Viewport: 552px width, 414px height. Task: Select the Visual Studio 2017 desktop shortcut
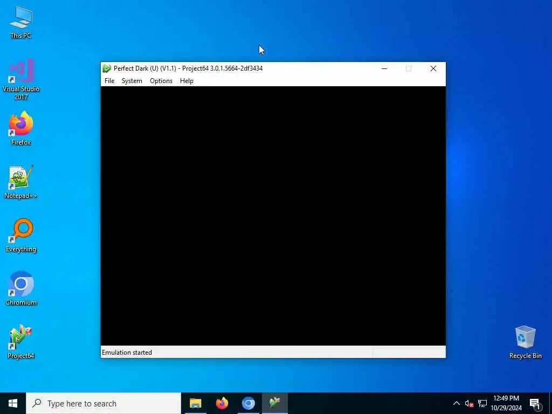(x=21, y=79)
